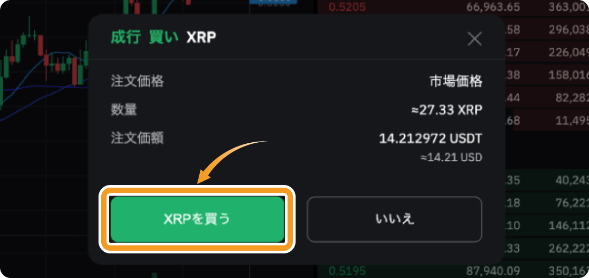
Task: Click the 262,222 bid total row
Action: pos(569,249)
